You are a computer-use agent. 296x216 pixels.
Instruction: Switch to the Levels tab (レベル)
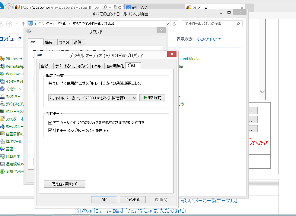pyautogui.click(x=97, y=66)
